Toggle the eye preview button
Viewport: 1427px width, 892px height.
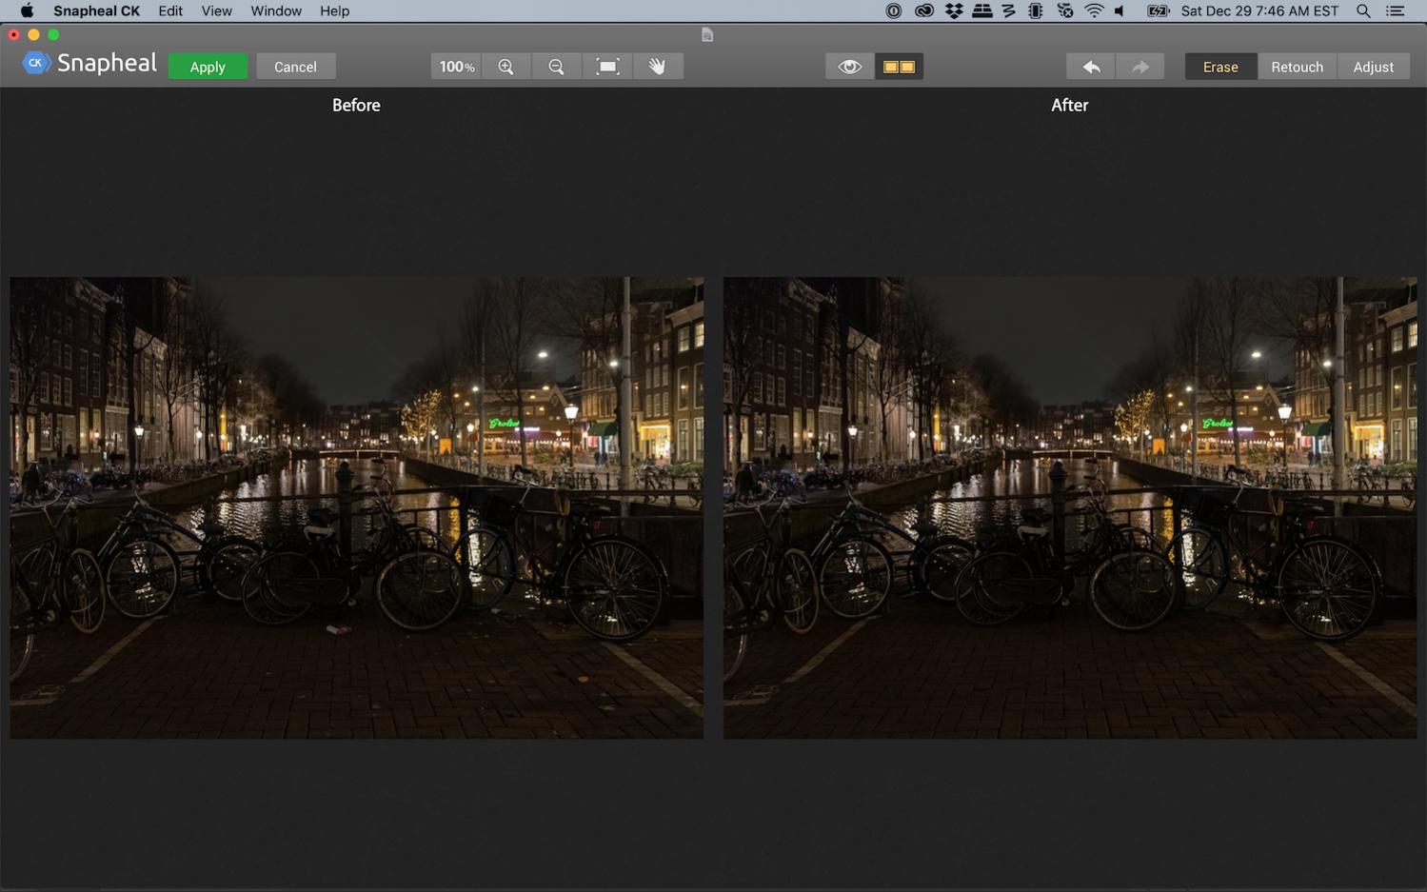(x=849, y=67)
